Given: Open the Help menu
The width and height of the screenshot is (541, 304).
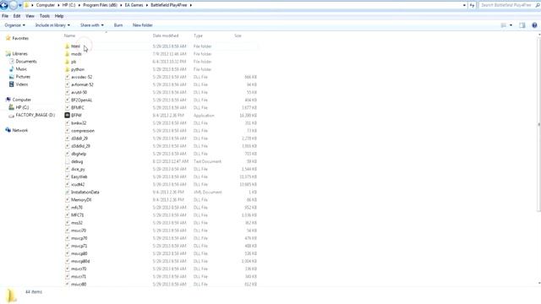Looking at the screenshot, I should [x=59, y=16].
